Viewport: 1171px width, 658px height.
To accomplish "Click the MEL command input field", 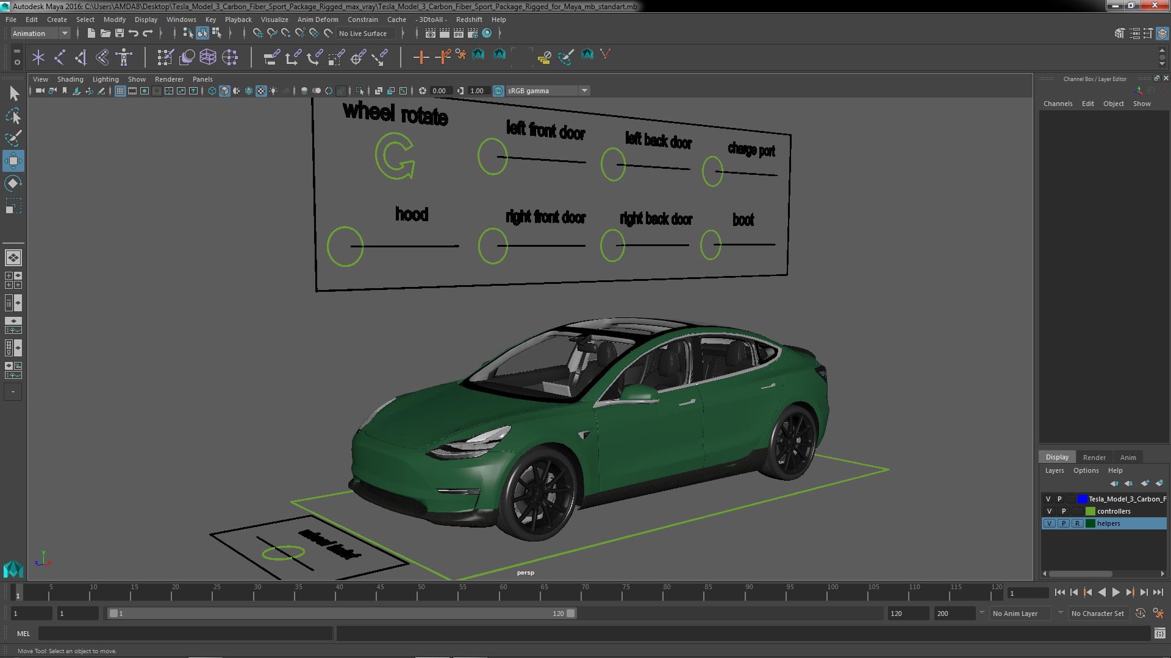I will [x=185, y=634].
